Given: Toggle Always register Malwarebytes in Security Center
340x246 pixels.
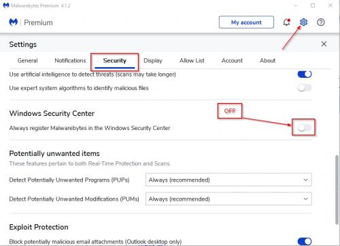Looking at the screenshot, I should (x=305, y=128).
